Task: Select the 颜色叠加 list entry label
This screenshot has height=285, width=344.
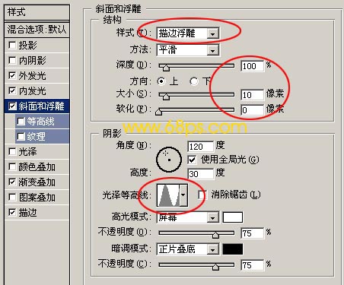Action: point(37,167)
